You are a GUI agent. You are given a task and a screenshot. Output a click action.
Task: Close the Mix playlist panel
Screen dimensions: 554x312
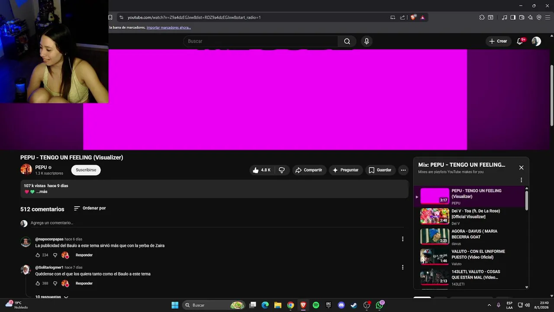point(521,167)
